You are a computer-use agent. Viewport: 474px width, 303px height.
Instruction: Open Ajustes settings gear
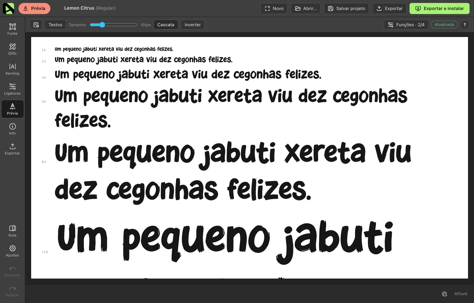12,251
